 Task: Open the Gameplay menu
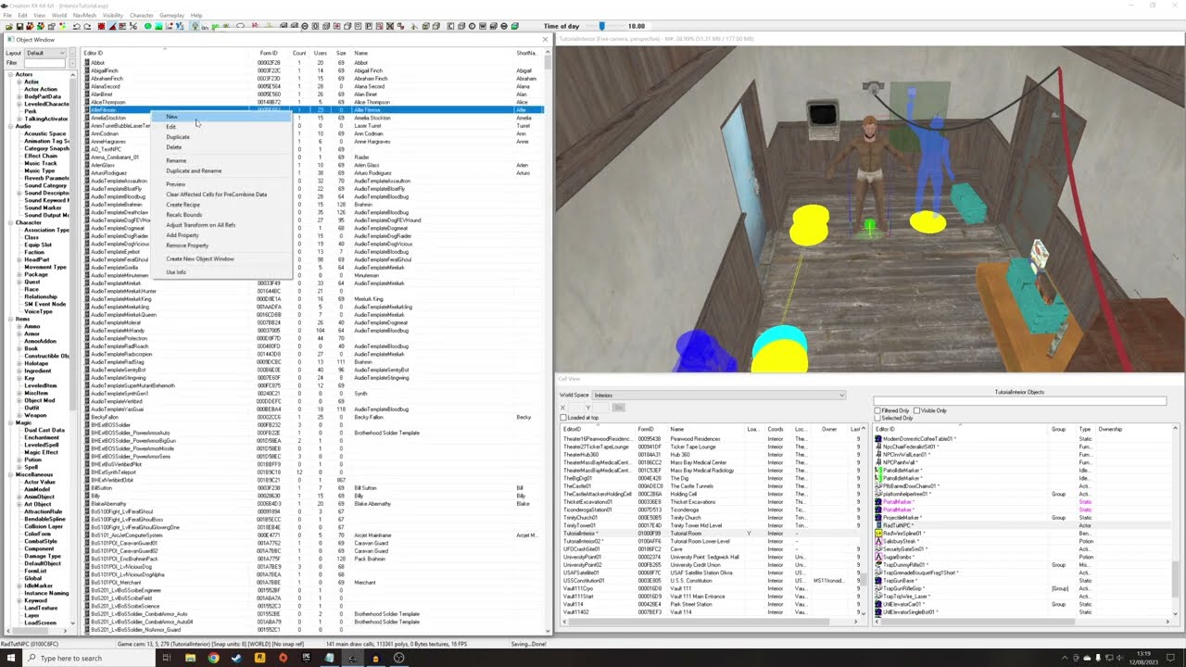click(x=171, y=16)
